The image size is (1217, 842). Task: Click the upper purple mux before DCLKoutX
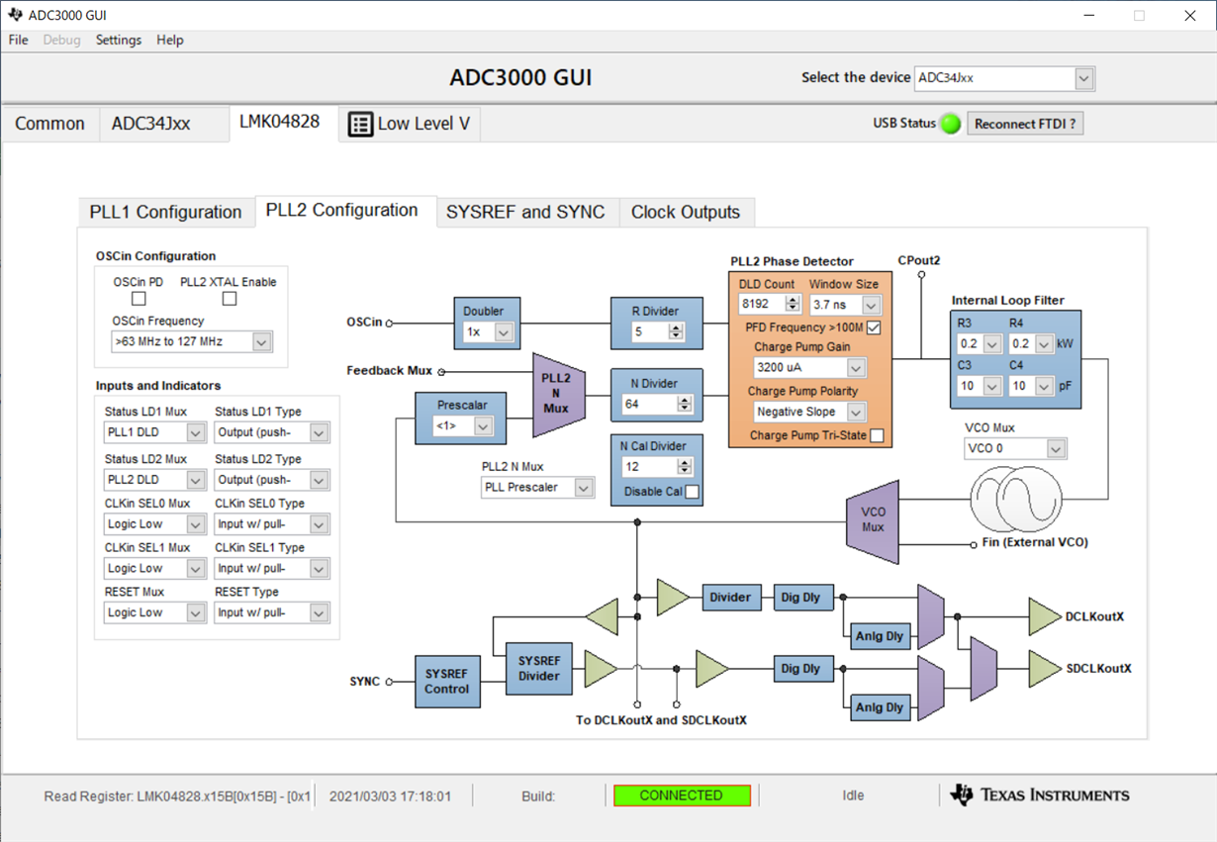click(x=931, y=617)
